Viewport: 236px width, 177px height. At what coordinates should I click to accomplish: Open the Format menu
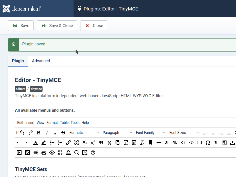tap(52, 123)
